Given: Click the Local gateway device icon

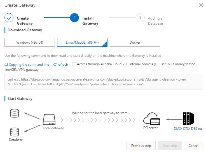Looking at the screenshot, I should coord(49,119).
